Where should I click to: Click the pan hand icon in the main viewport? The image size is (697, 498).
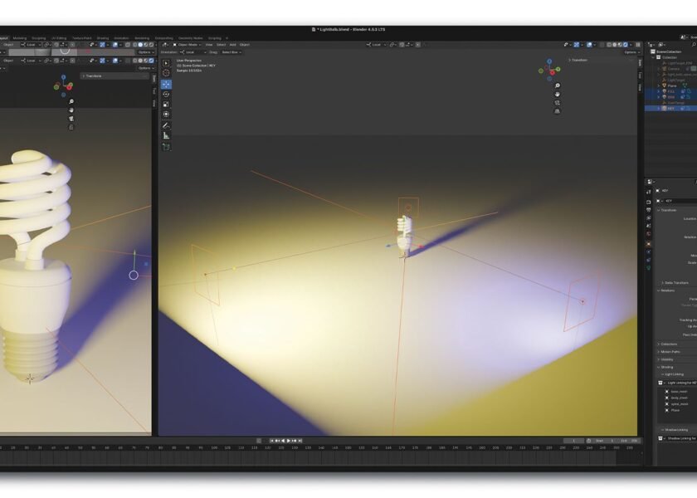click(x=557, y=94)
